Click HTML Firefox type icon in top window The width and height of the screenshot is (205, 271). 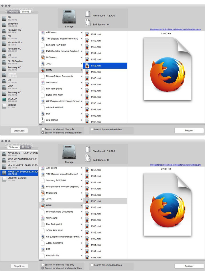click(43, 70)
